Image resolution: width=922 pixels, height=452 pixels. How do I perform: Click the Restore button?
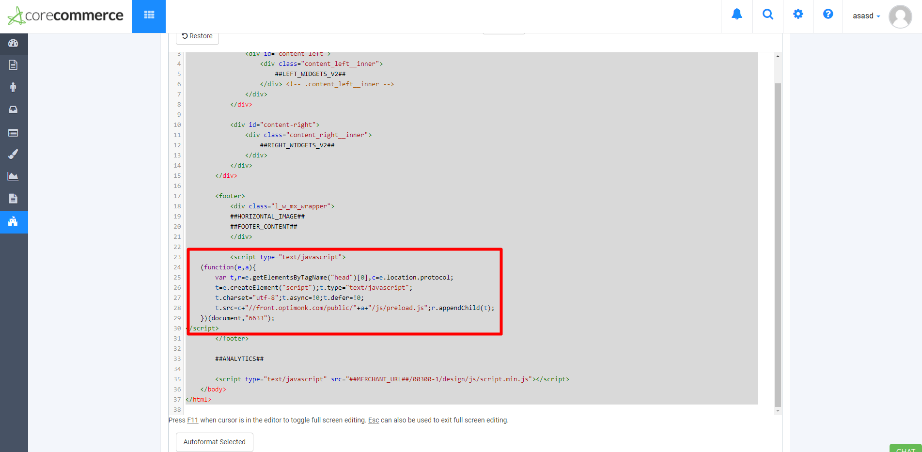pos(197,36)
